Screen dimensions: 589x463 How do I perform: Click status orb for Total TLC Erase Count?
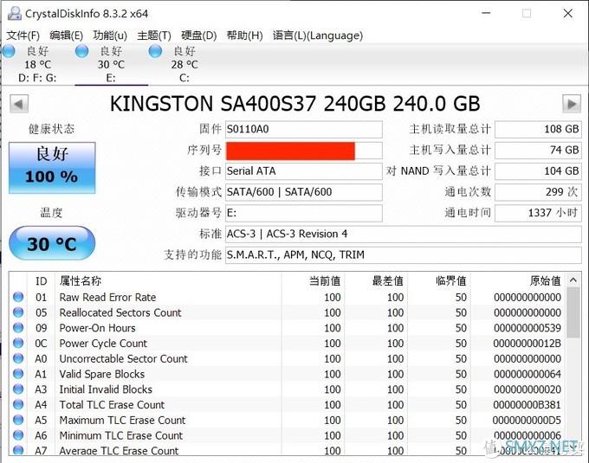point(18,405)
